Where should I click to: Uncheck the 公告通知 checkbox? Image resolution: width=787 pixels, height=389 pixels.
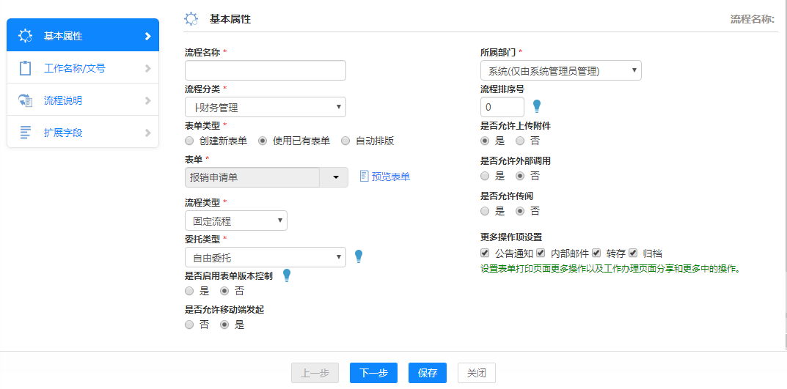(485, 253)
